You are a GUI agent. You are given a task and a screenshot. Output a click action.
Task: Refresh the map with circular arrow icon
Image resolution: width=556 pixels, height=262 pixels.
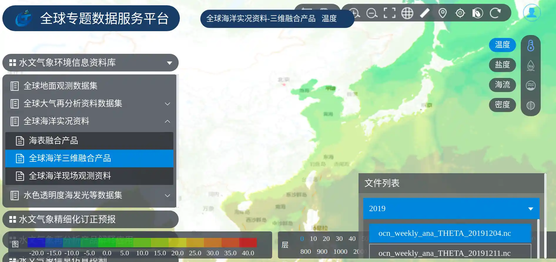pos(495,13)
